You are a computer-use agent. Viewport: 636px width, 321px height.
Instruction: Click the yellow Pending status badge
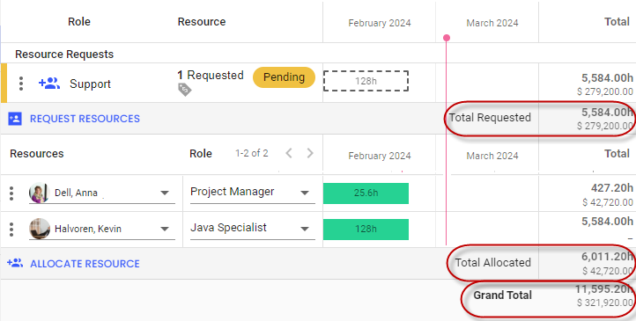coord(284,77)
